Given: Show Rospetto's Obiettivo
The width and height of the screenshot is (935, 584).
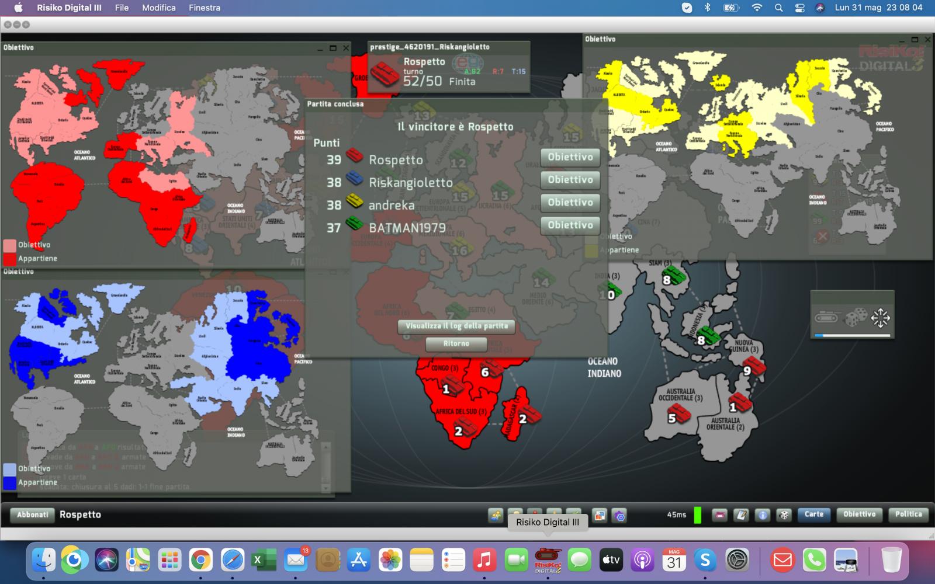Looking at the screenshot, I should point(570,157).
